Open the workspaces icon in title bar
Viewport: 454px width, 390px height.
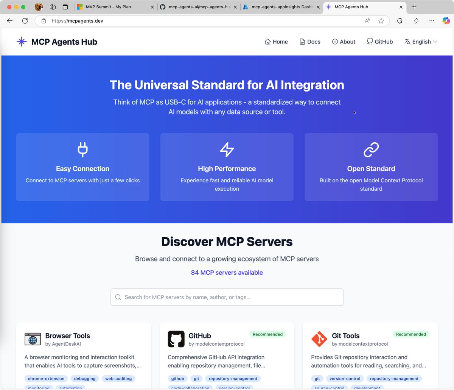click(x=53, y=7)
